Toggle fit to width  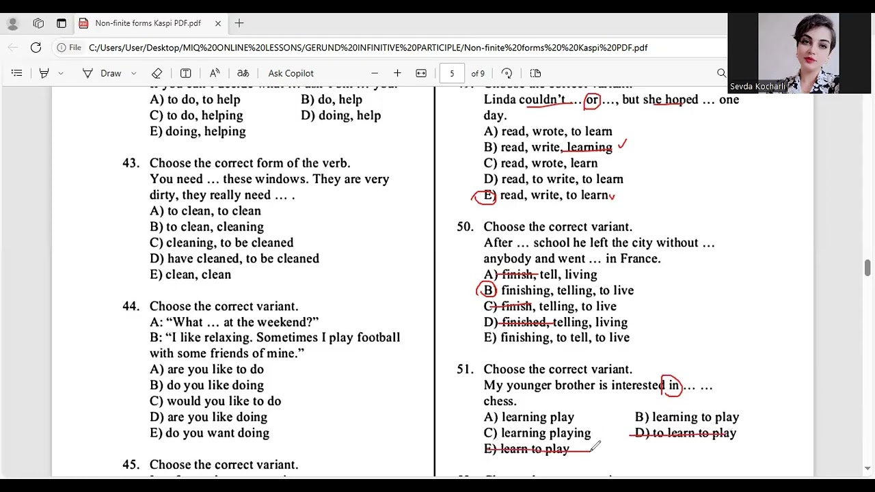pos(421,73)
